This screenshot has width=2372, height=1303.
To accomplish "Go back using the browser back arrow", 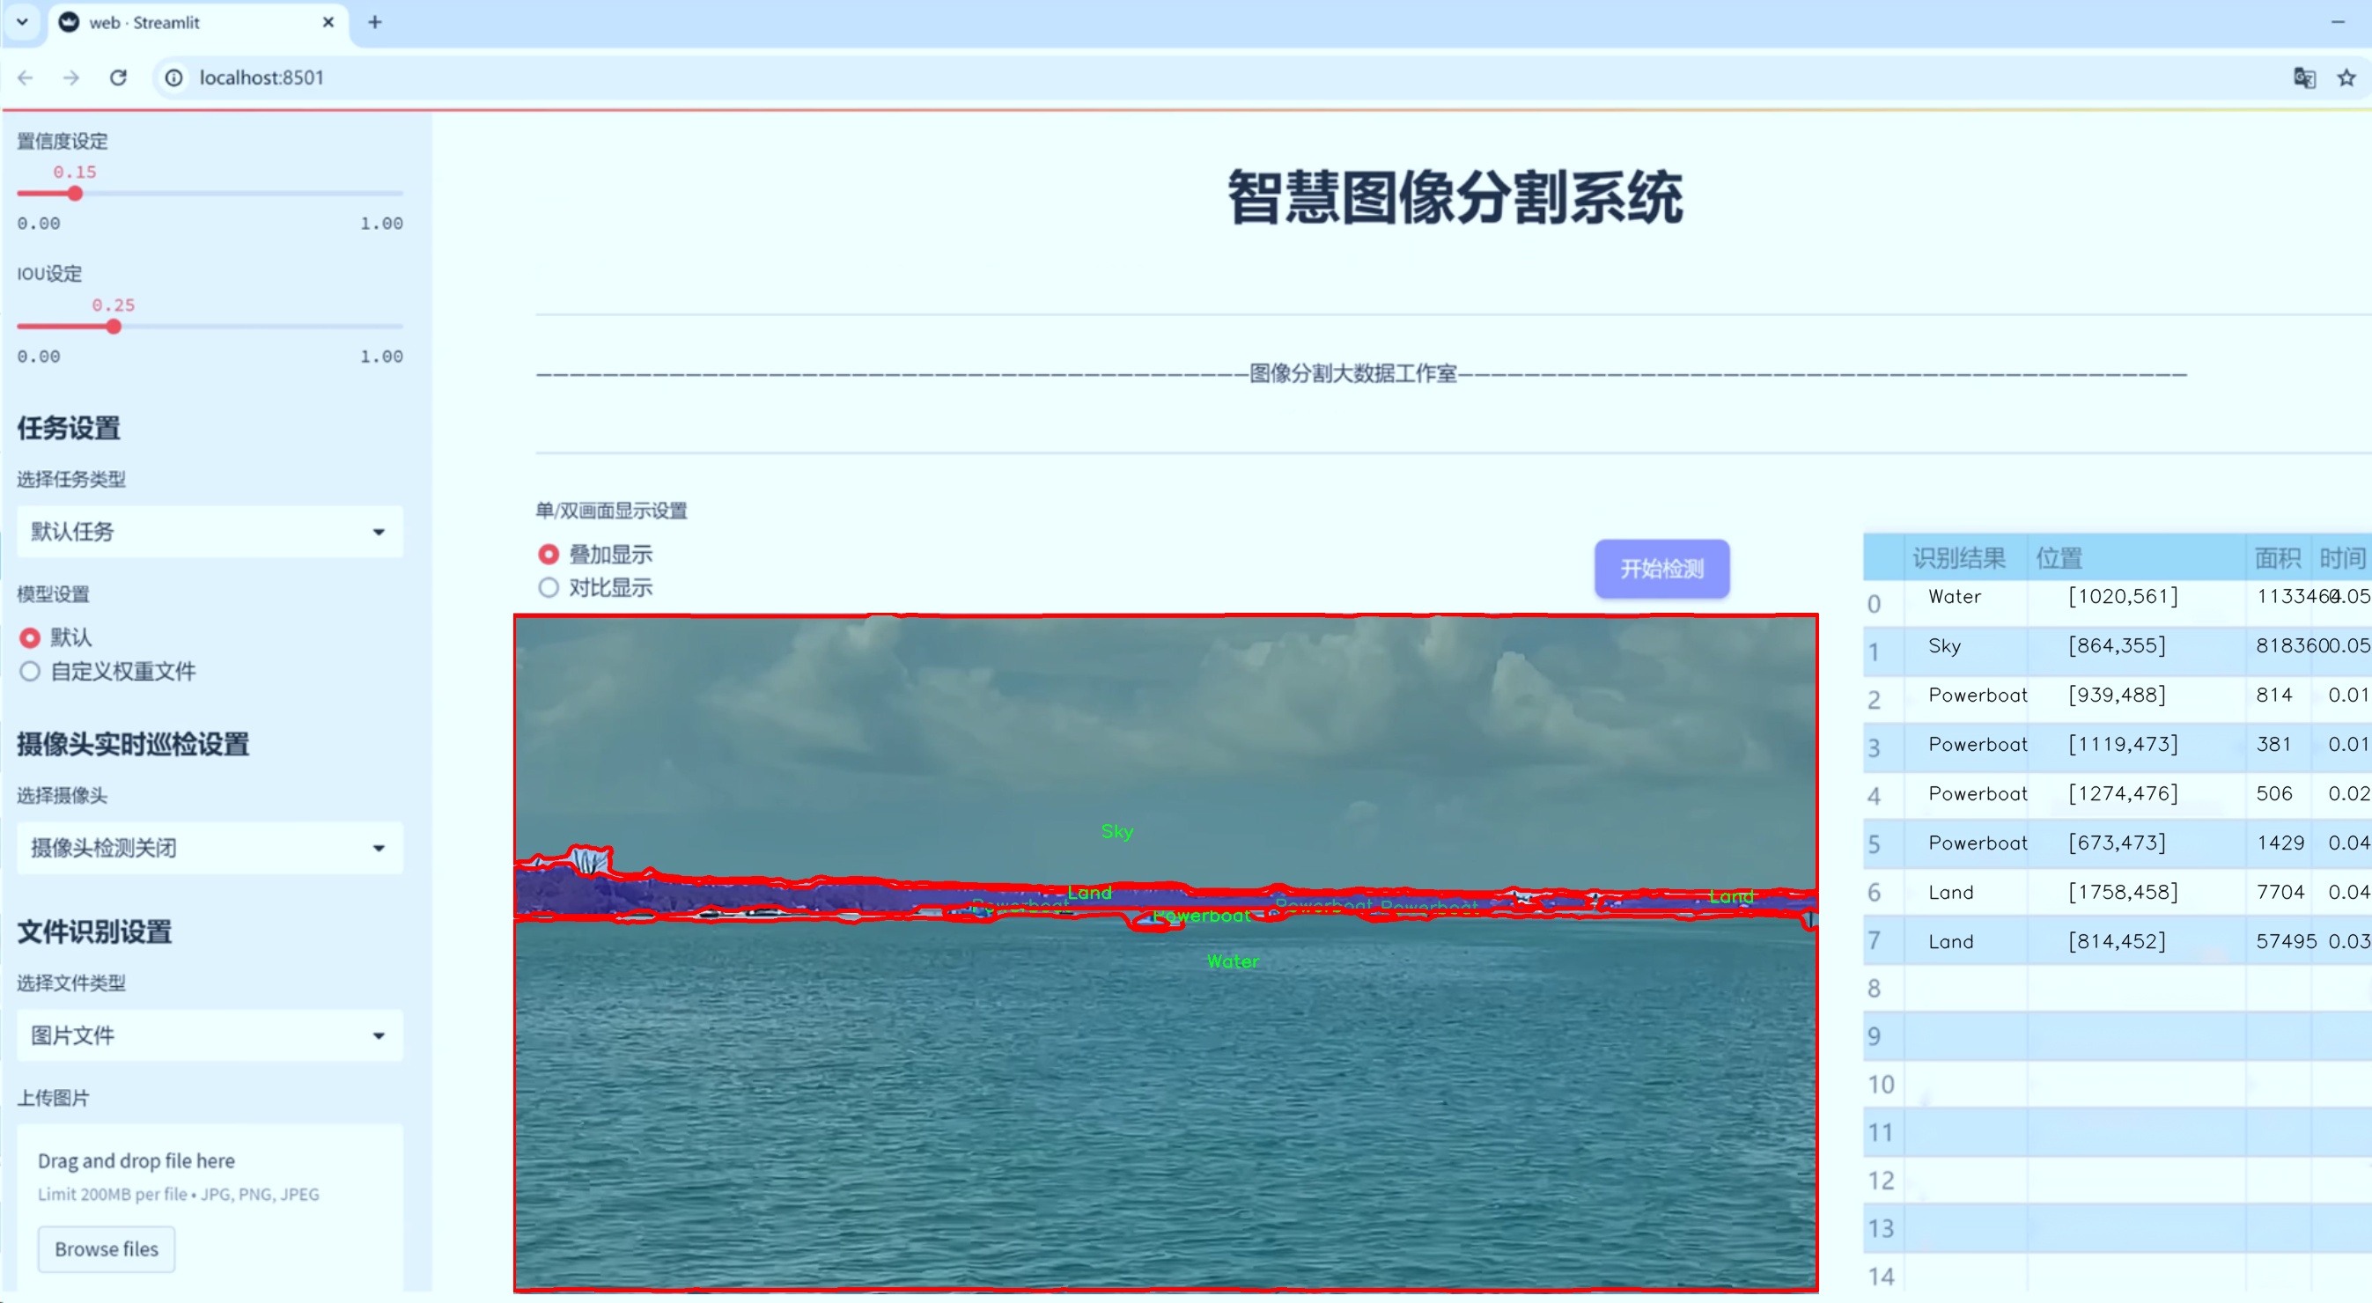I will 26,77.
